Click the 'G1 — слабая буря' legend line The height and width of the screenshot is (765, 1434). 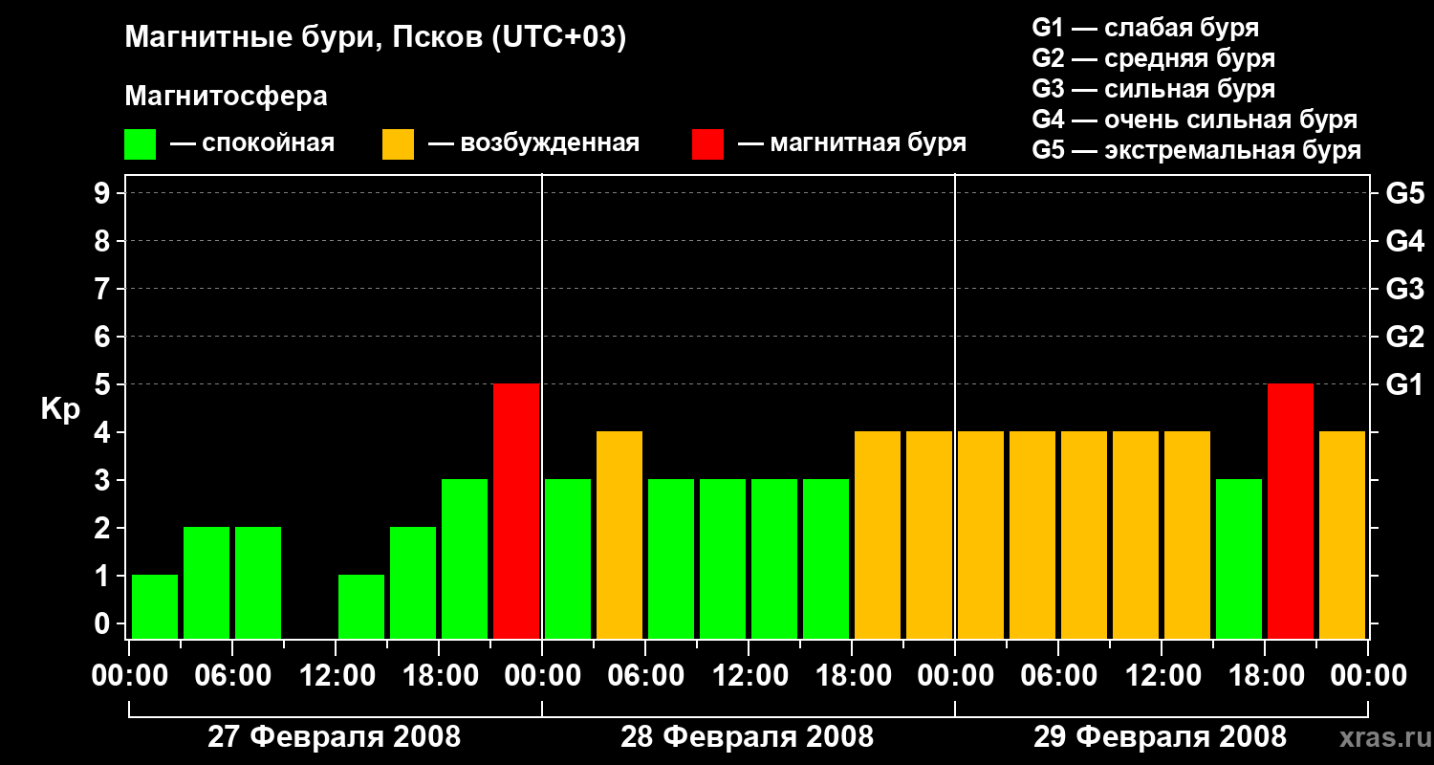[x=1145, y=28]
